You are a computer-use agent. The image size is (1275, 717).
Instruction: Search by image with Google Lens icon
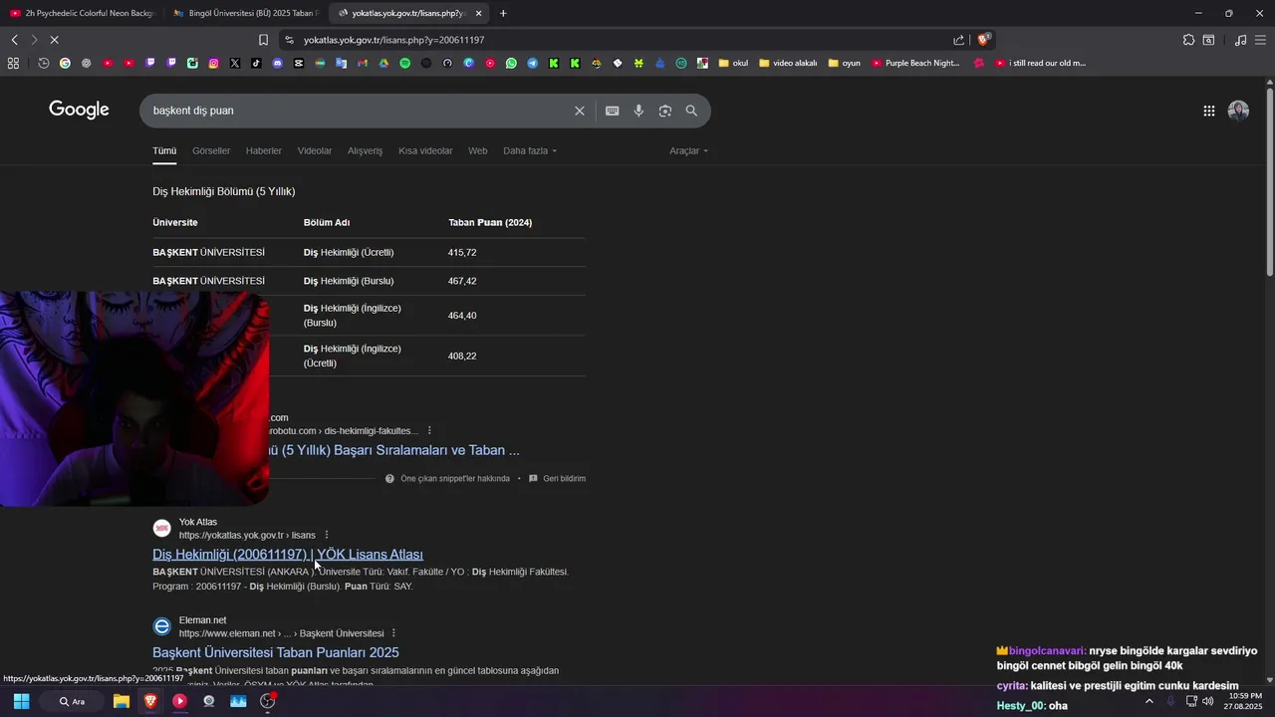(x=665, y=111)
